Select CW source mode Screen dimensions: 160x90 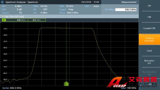[x=149, y=17]
